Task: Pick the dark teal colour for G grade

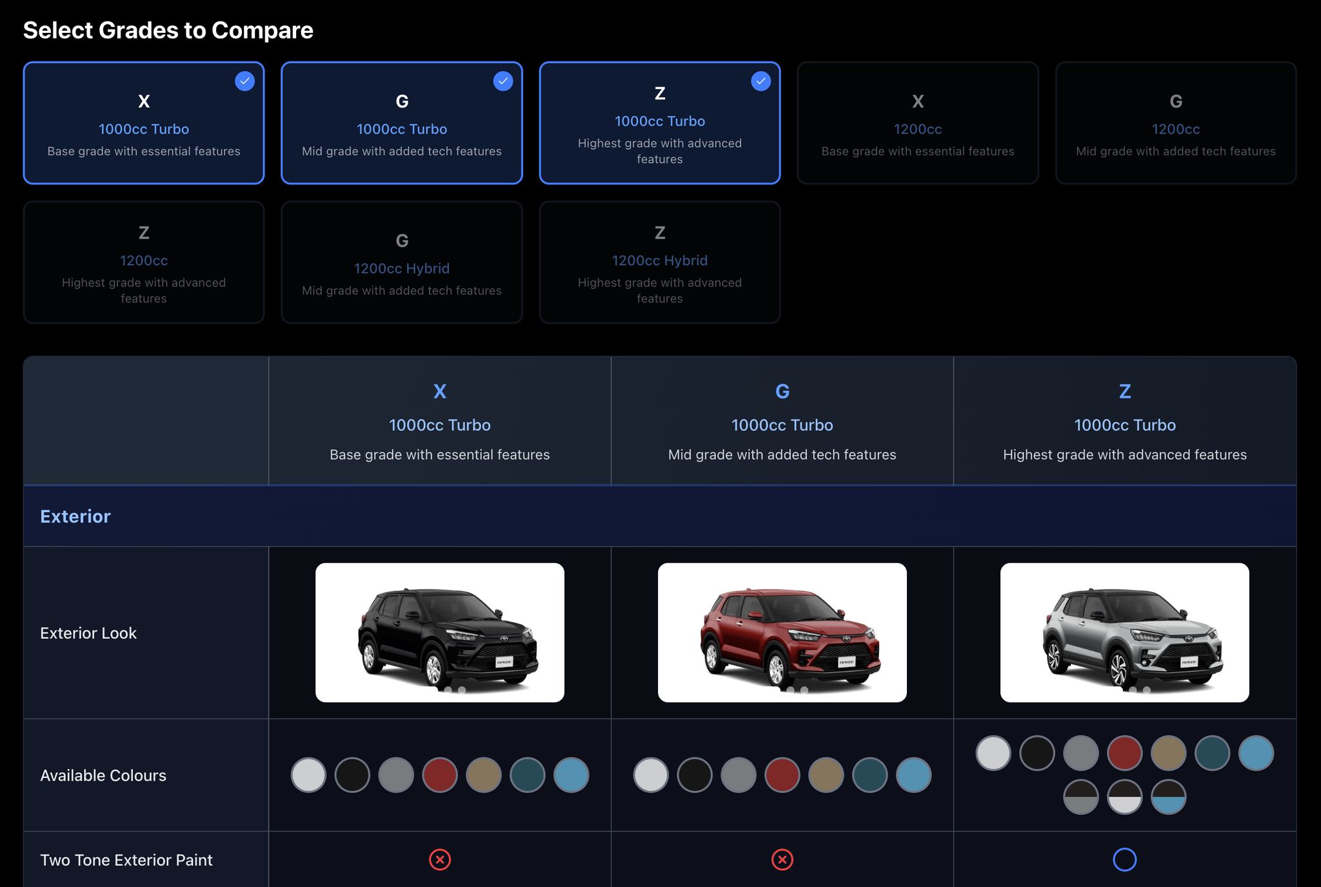Action: [870, 775]
